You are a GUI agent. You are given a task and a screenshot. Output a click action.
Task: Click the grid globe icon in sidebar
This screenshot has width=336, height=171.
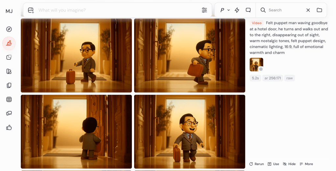click(9, 99)
